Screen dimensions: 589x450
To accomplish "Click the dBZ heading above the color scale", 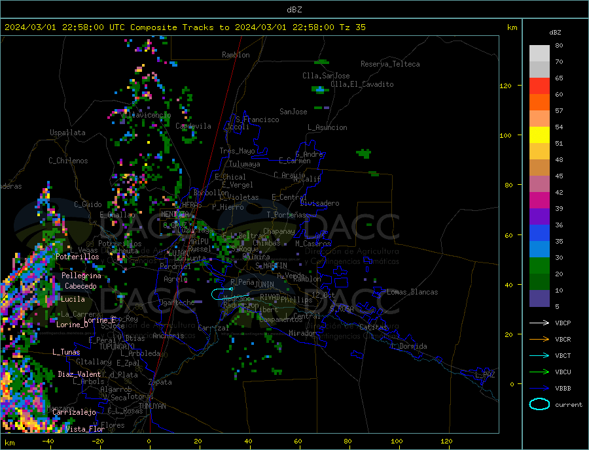I will [555, 33].
